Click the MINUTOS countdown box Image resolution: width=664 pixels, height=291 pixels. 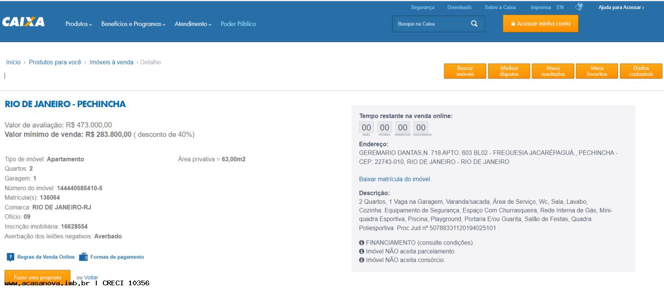[x=403, y=128]
